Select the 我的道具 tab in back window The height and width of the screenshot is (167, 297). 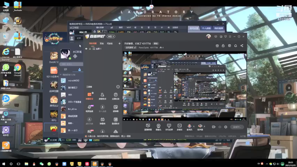coord(218,28)
